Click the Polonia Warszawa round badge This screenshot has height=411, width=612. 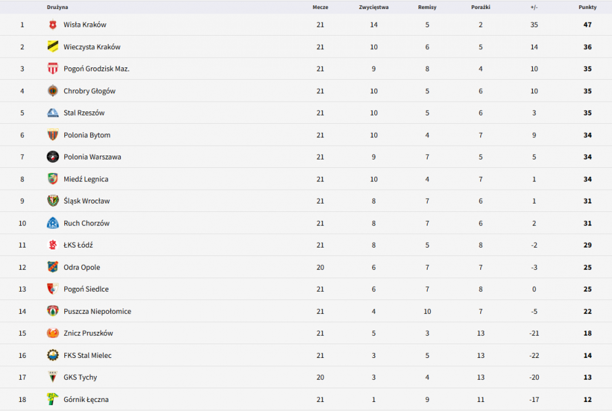tap(53, 157)
